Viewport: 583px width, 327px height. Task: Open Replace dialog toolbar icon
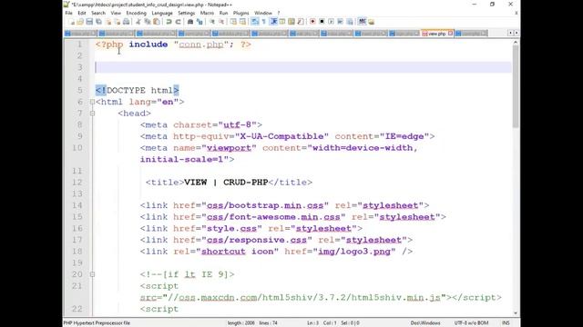point(199,22)
